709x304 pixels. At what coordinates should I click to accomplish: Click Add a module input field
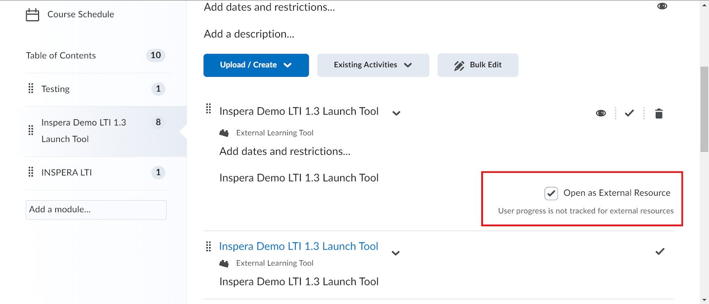96,210
